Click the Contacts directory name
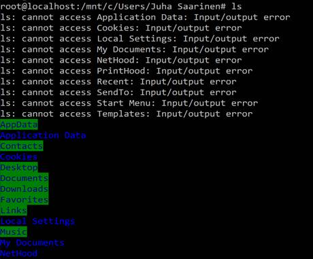The image size is (313, 259). (x=22, y=146)
